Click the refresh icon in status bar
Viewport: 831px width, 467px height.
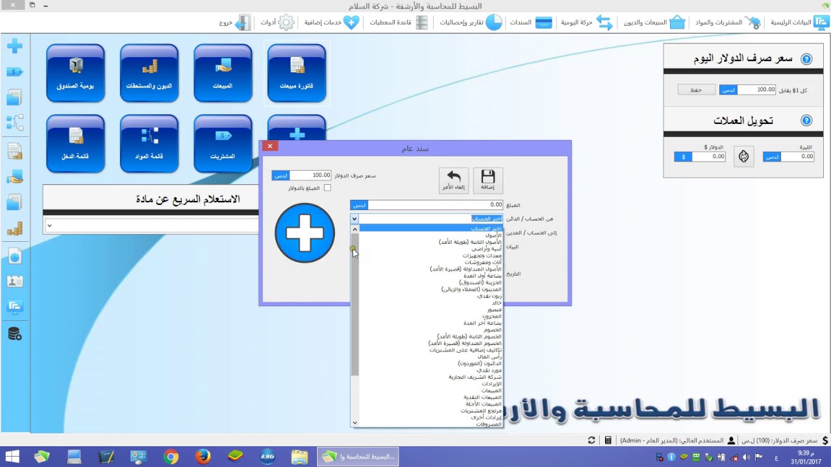591,440
